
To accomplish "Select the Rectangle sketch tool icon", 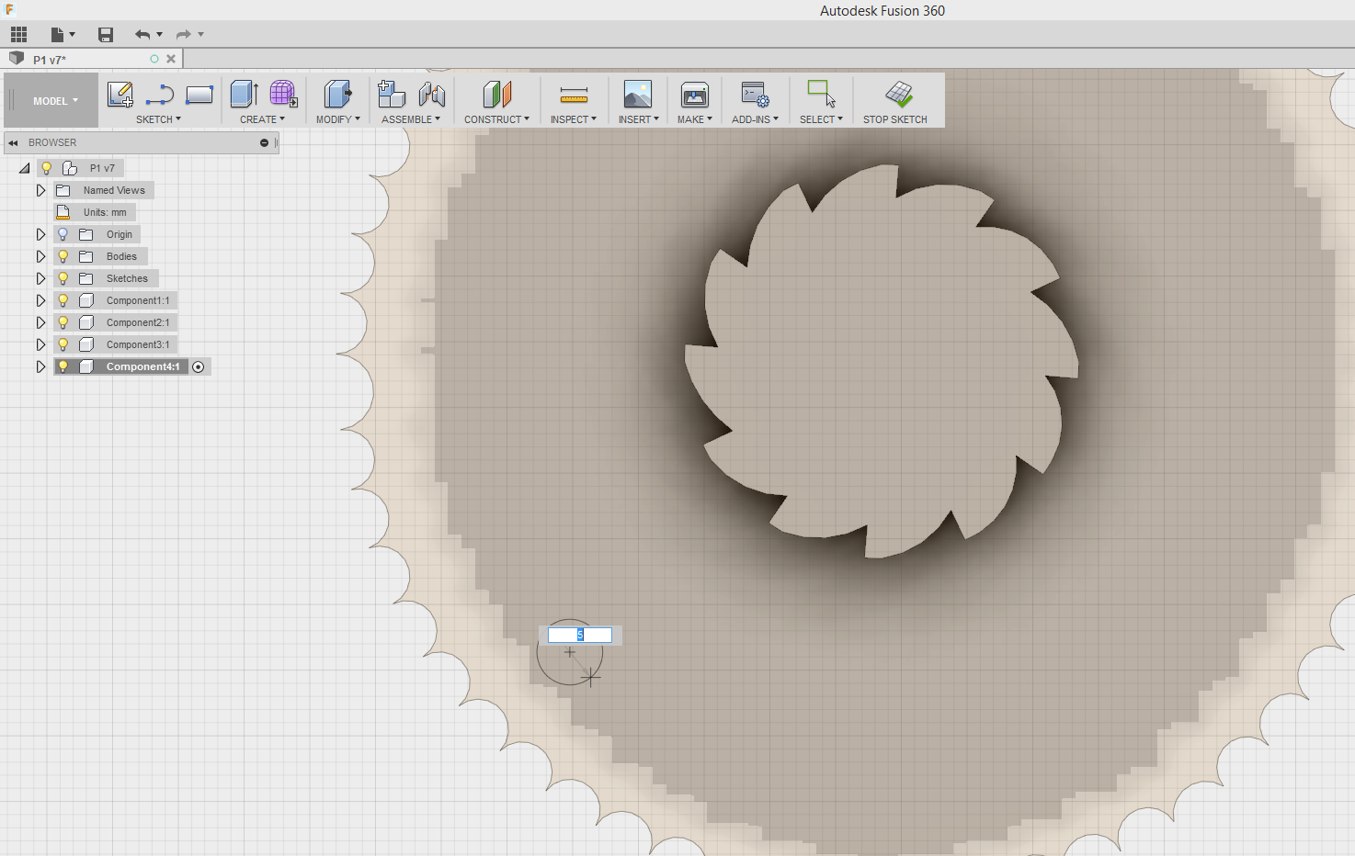I will (x=199, y=95).
